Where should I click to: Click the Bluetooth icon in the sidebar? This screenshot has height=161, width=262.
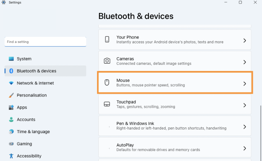(x=11, y=71)
